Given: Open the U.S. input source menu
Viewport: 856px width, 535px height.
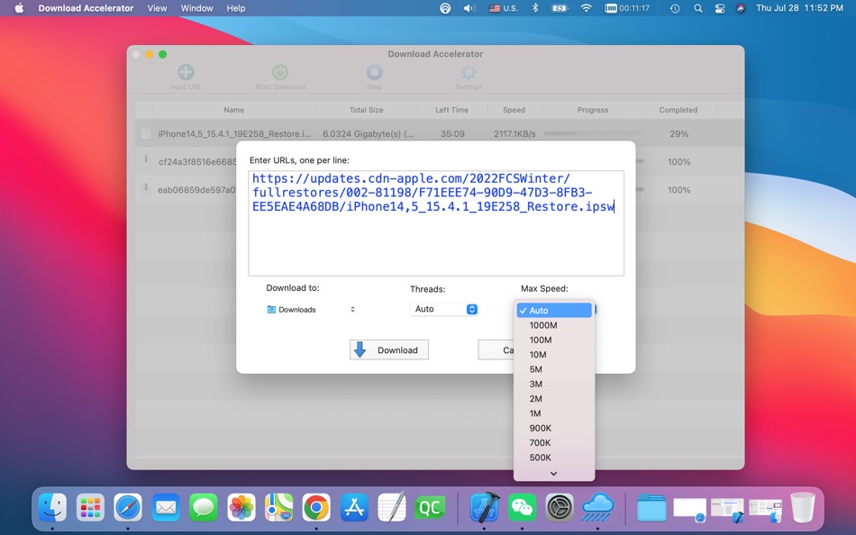Looking at the screenshot, I should (x=504, y=8).
